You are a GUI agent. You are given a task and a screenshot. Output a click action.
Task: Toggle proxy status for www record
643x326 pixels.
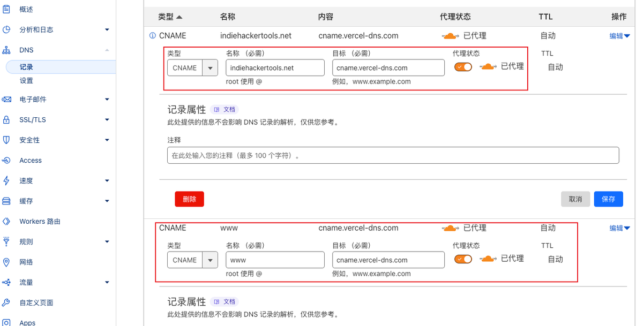(x=463, y=259)
